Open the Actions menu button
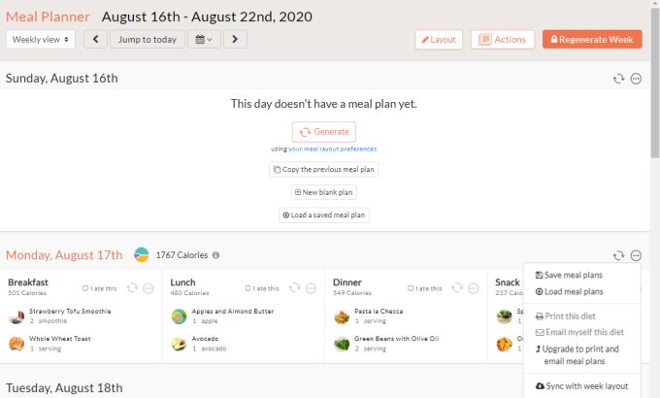 [x=503, y=40]
